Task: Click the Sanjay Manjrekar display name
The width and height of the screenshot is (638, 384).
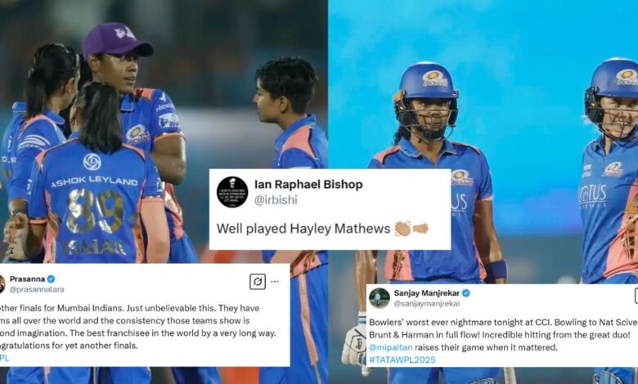Action: click(x=427, y=293)
